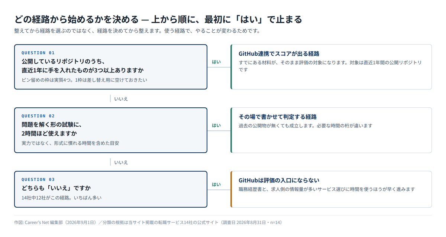Click the QUESTION 01 label

(38, 53)
